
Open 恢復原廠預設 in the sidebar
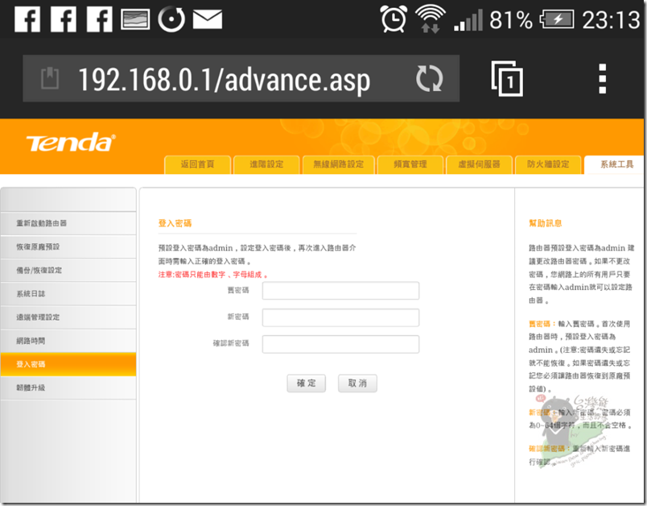click(x=68, y=247)
